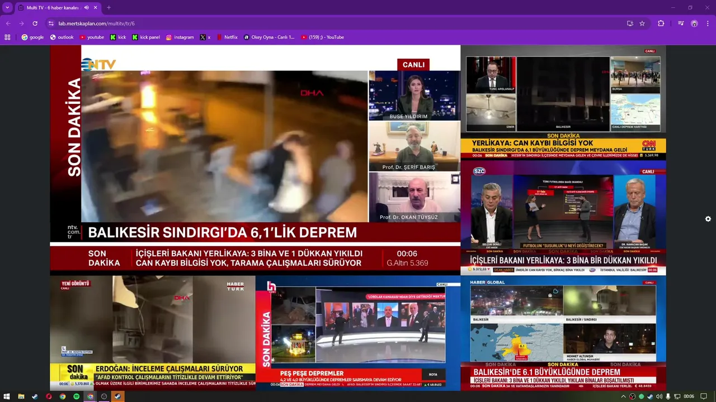Image resolution: width=716 pixels, height=402 pixels.
Task: Go back to previous page
Action: coord(8,23)
